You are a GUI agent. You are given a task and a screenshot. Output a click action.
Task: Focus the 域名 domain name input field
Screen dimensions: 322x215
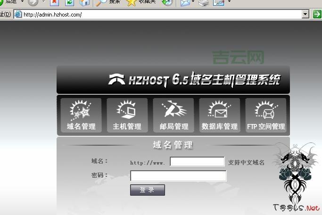tap(197, 162)
